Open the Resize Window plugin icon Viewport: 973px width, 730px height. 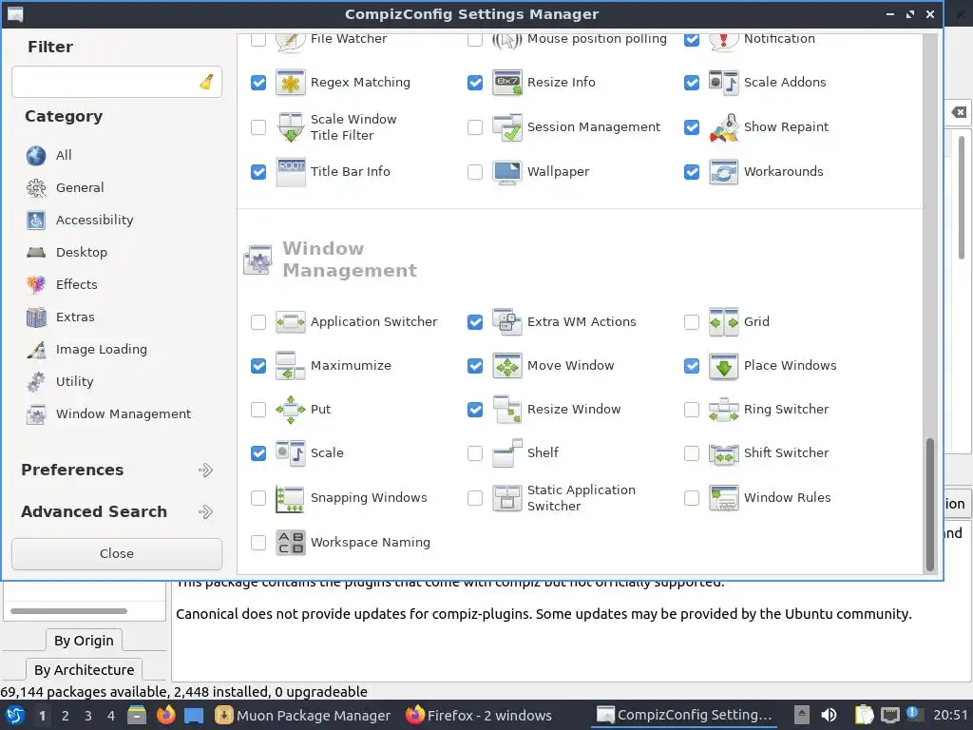coord(506,410)
